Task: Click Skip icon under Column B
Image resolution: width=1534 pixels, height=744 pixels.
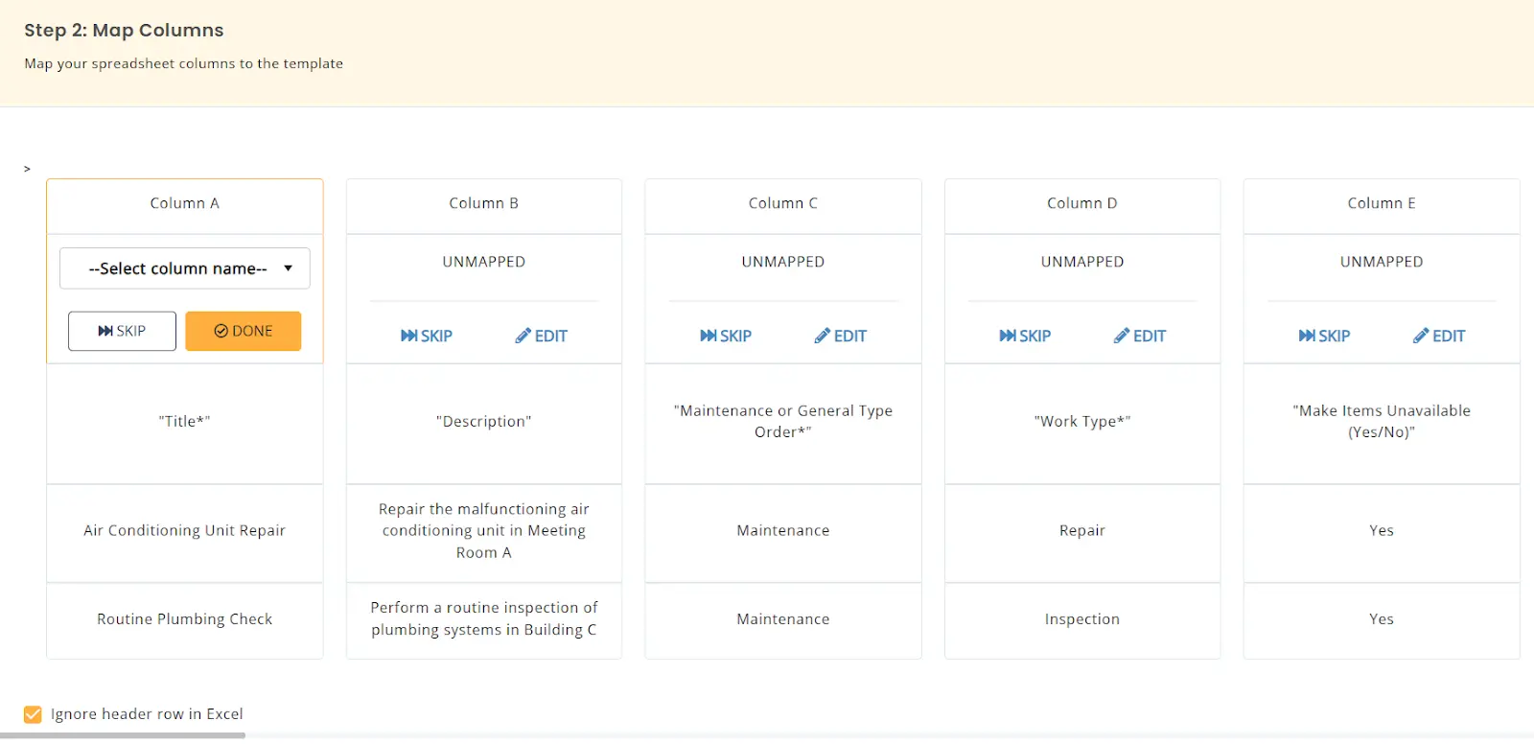Action: tap(409, 336)
